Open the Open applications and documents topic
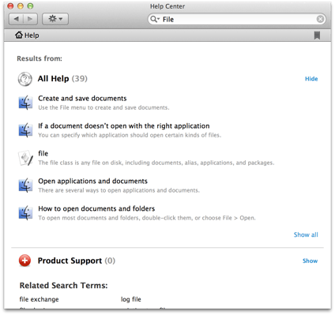 92,181
